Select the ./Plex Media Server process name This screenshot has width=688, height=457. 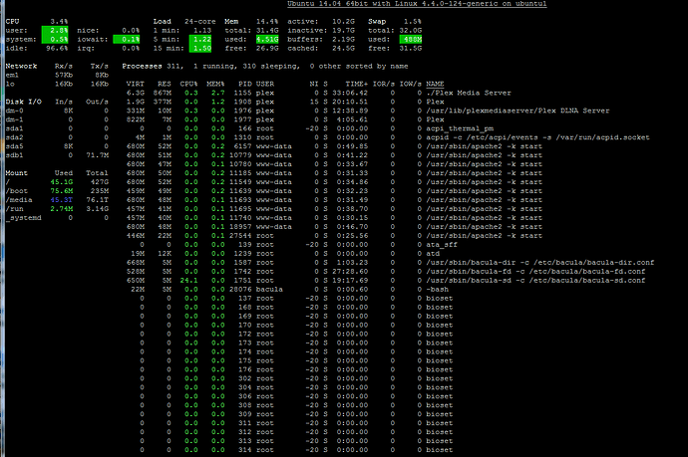click(x=469, y=93)
